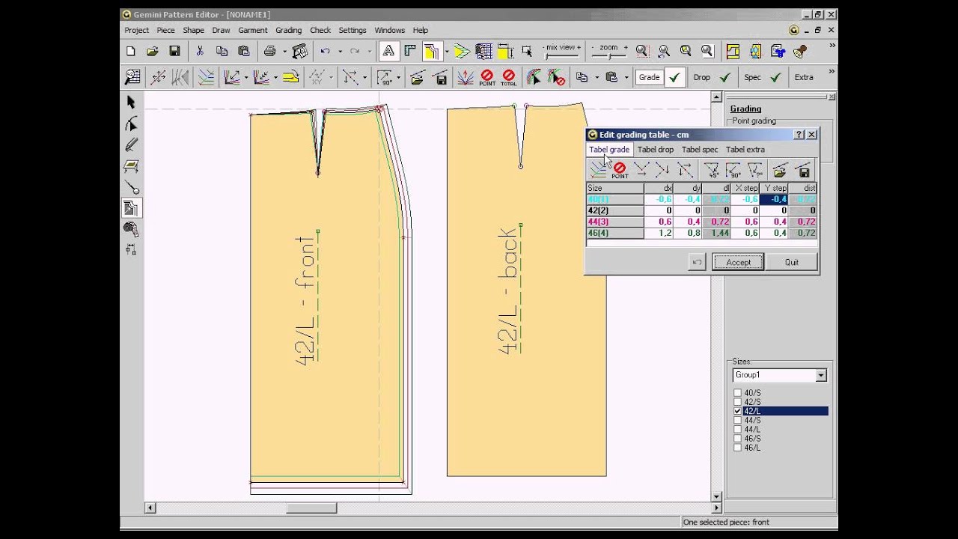Open the Project menu
The image size is (958, 539).
(x=136, y=30)
